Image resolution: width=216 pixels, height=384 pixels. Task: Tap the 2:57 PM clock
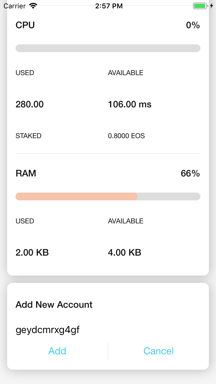109,6
